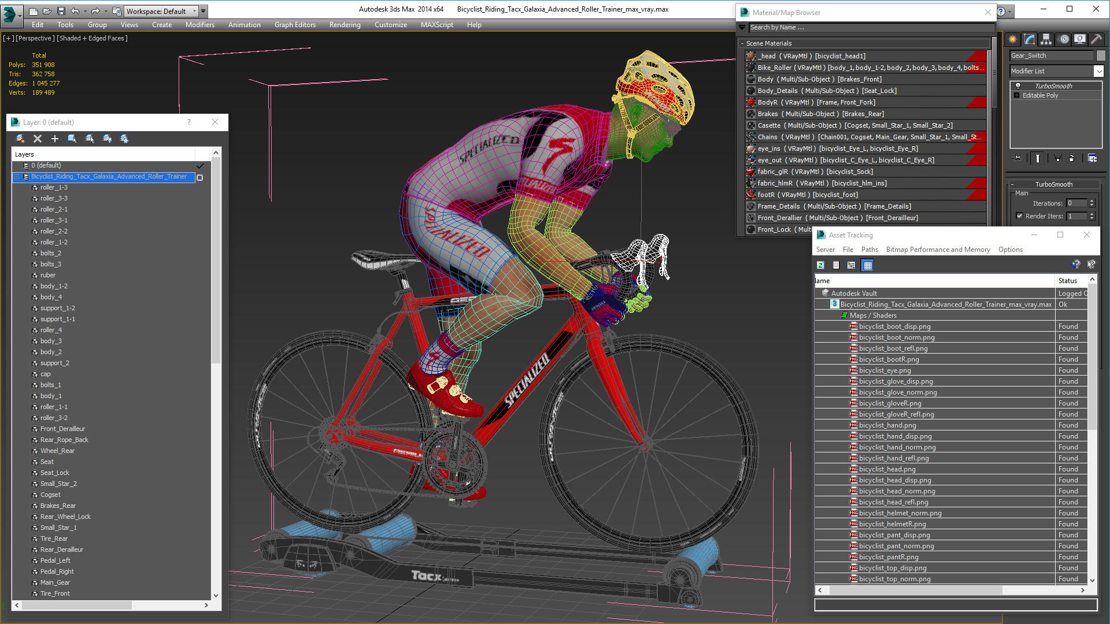Open the Create command panel tab
This screenshot has height=624, width=1110.
coord(1013,39)
